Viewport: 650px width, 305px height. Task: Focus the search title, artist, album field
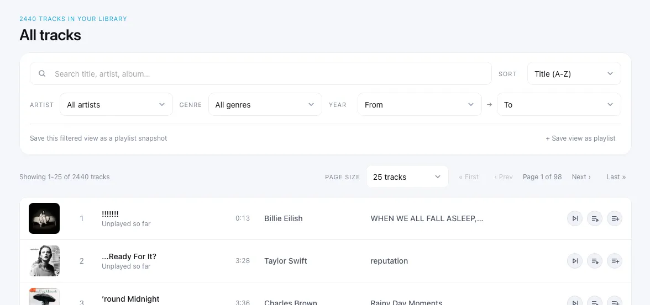[261, 74]
